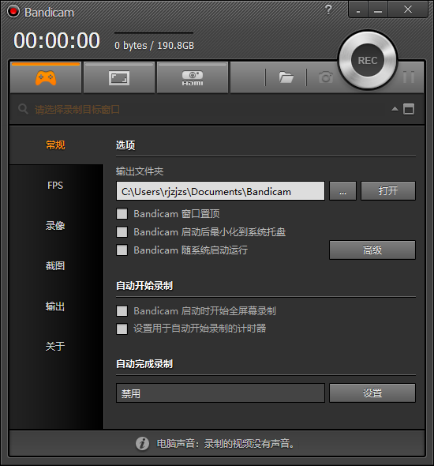Open the 截图 screenshot tab

55,265
